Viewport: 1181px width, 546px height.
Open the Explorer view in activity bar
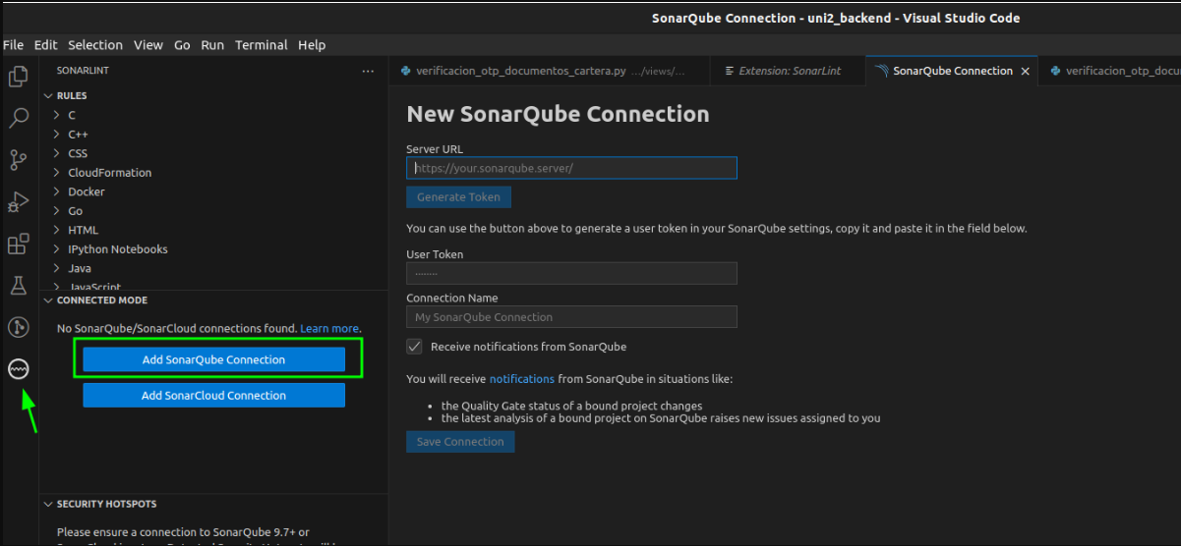click(18, 76)
